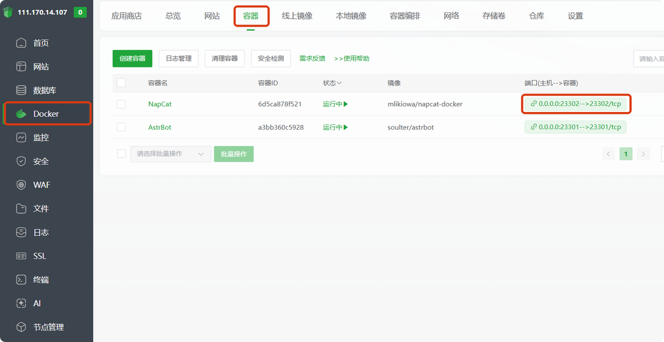Click container ID 6d5ca878f521
The image size is (664, 342).
280,104
